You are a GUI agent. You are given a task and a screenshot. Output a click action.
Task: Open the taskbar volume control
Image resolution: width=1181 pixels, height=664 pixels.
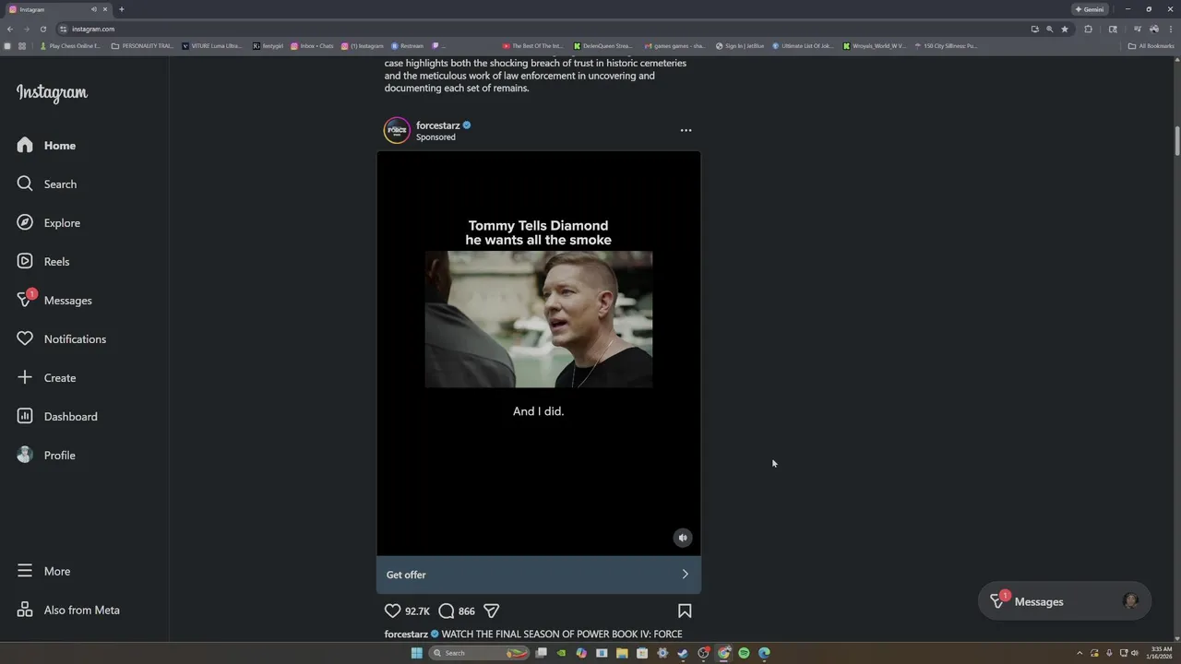pos(1135,653)
